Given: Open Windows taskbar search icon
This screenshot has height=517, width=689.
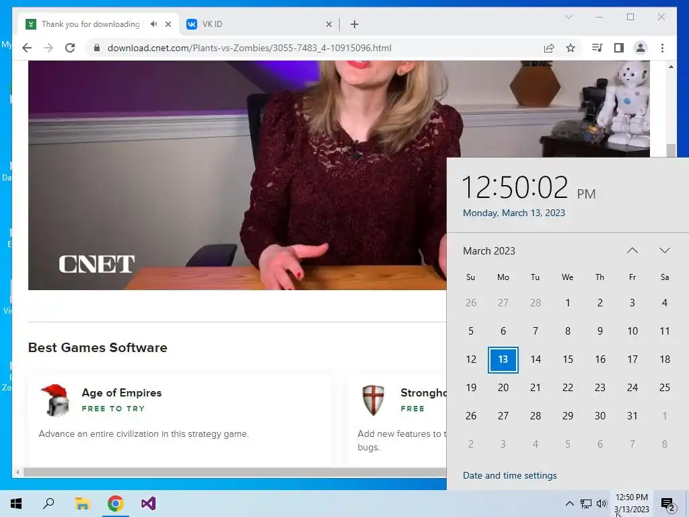Looking at the screenshot, I should tap(48, 504).
